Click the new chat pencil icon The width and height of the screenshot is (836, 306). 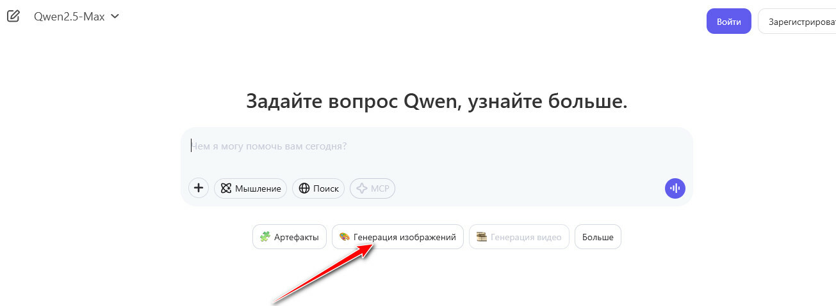(x=13, y=17)
